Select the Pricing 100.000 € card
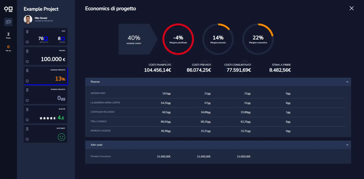 [45, 56]
